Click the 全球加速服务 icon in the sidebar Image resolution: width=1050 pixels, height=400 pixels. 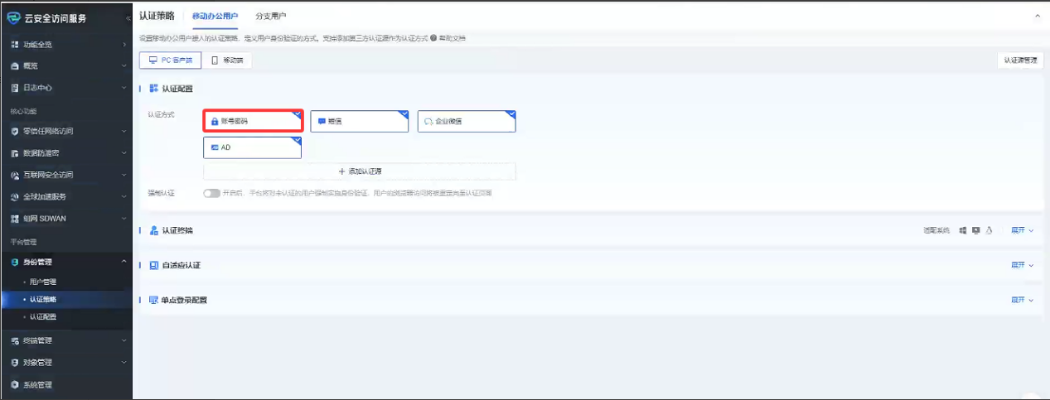tap(15, 196)
